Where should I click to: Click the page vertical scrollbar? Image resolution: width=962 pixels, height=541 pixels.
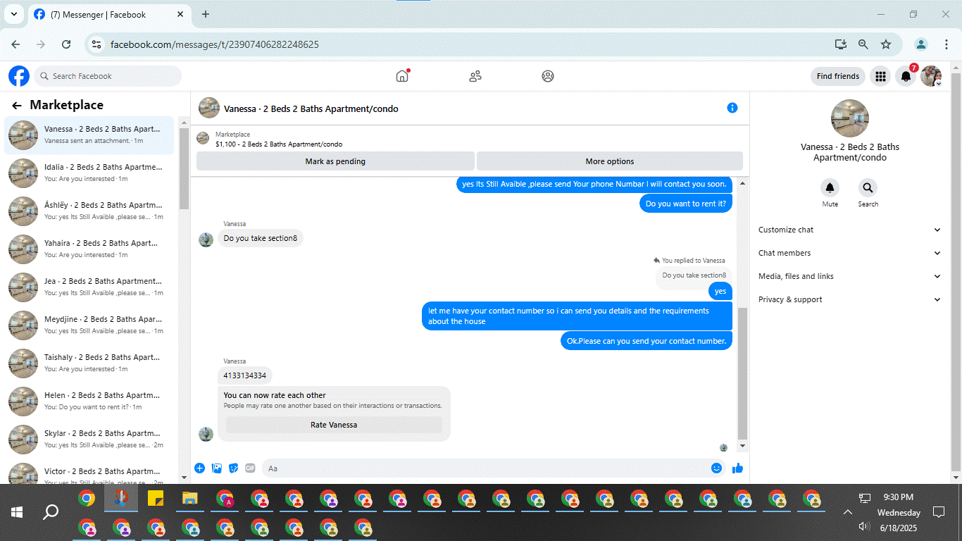coord(956,271)
